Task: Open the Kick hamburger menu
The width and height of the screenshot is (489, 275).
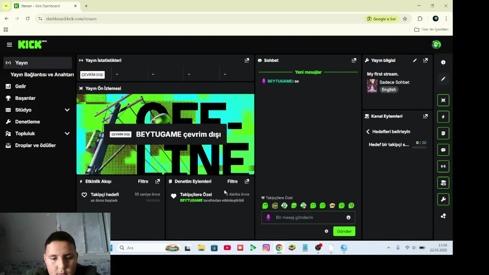Action: (x=9, y=45)
